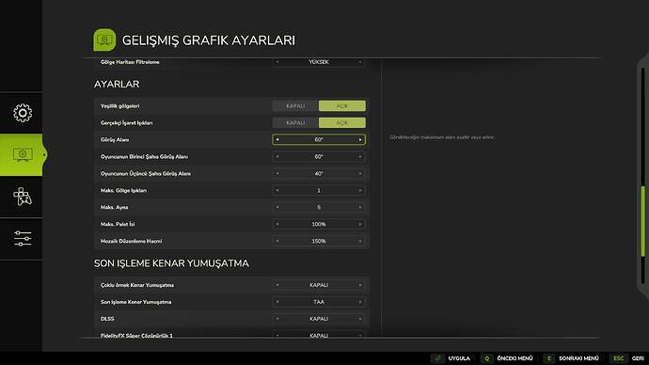This screenshot has height=365, width=649.
Task: Click the ESC key icon in footer
Action: [x=618, y=358]
